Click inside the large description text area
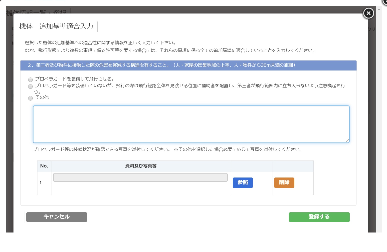The image size is (387, 252). 191,124
